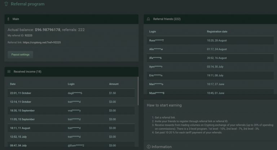Click registration date 01:17, 24 August
Viewport: 277px width, 150px height.
[x=217, y=49]
